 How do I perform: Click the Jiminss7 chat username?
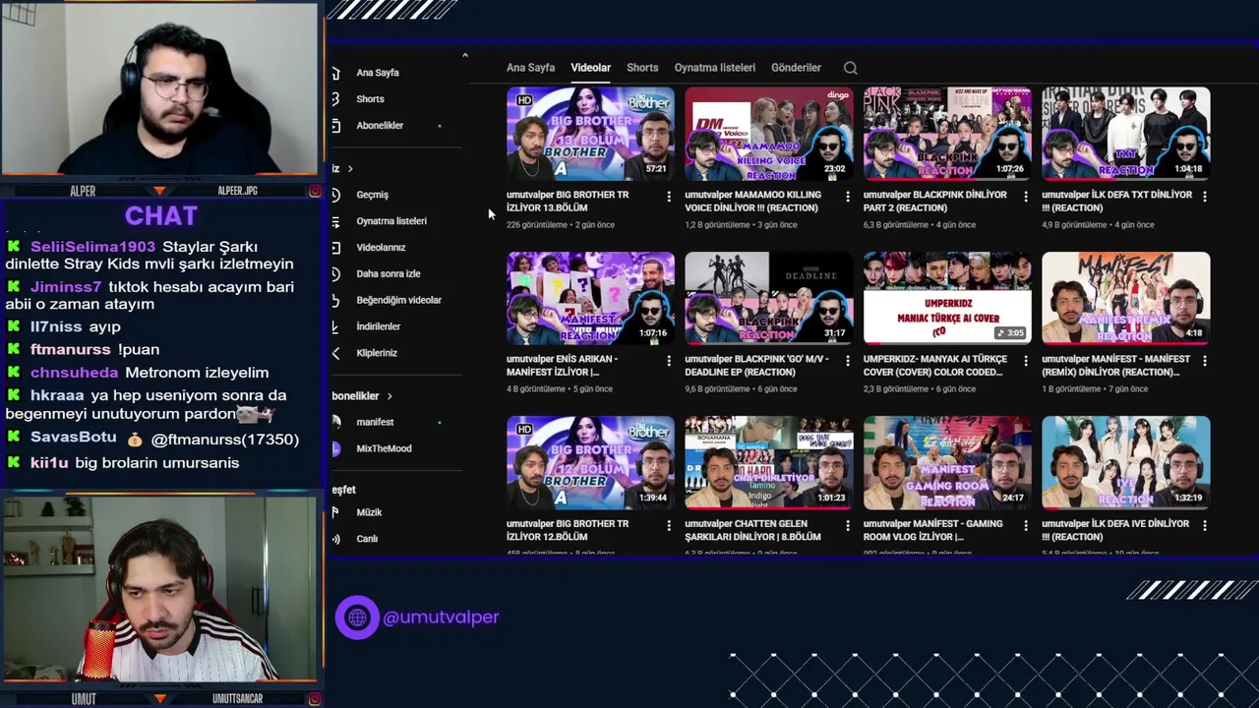66,287
